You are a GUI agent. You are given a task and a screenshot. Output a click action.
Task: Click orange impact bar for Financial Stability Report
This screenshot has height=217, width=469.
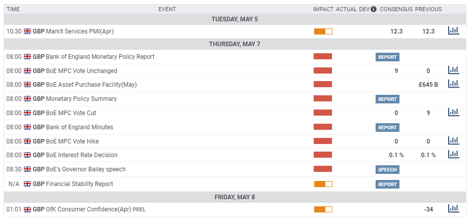coord(323,184)
